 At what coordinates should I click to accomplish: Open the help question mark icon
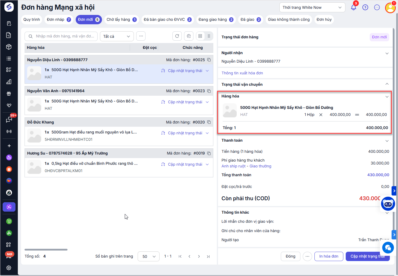tap(365, 8)
